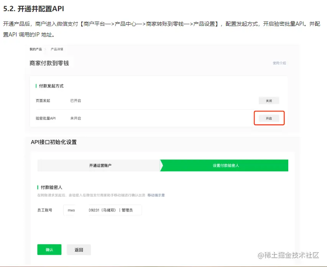Image resolution: width=327 pixels, height=267 pixels.
Task: Click the 产品详情 breadcrumb
Action: 57,49
